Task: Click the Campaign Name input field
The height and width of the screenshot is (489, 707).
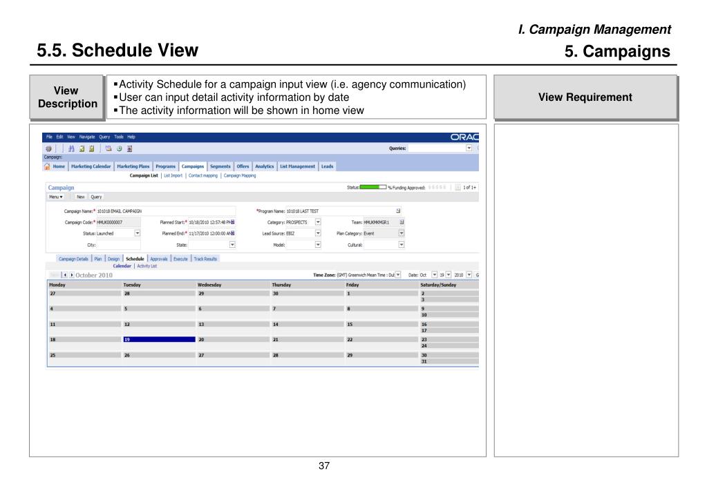Action: click(x=165, y=211)
